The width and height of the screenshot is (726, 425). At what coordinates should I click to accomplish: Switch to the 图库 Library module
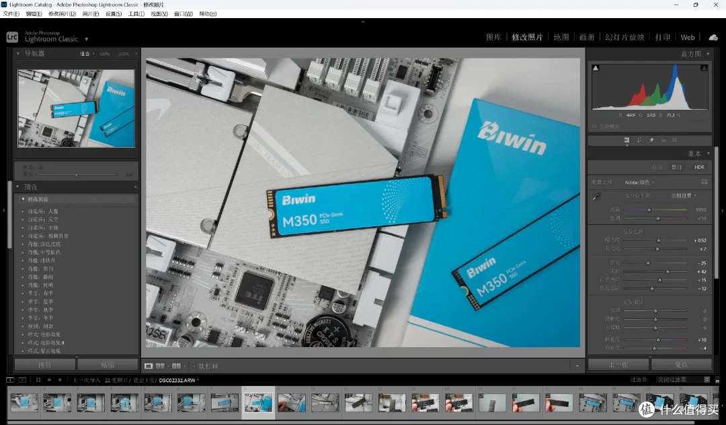pyautogui.click(x=493, y=38)
